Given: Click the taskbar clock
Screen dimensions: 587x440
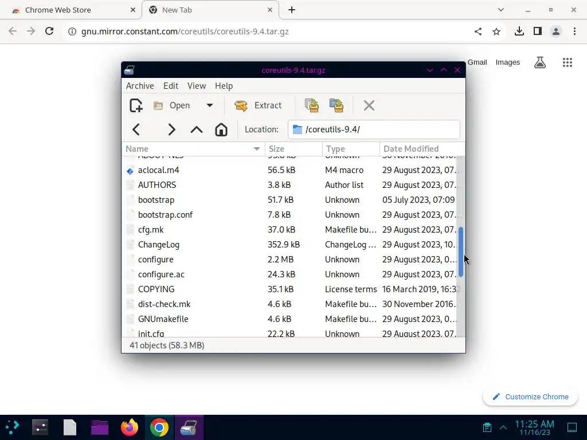Looking at the screenshot, I should 534,427.
